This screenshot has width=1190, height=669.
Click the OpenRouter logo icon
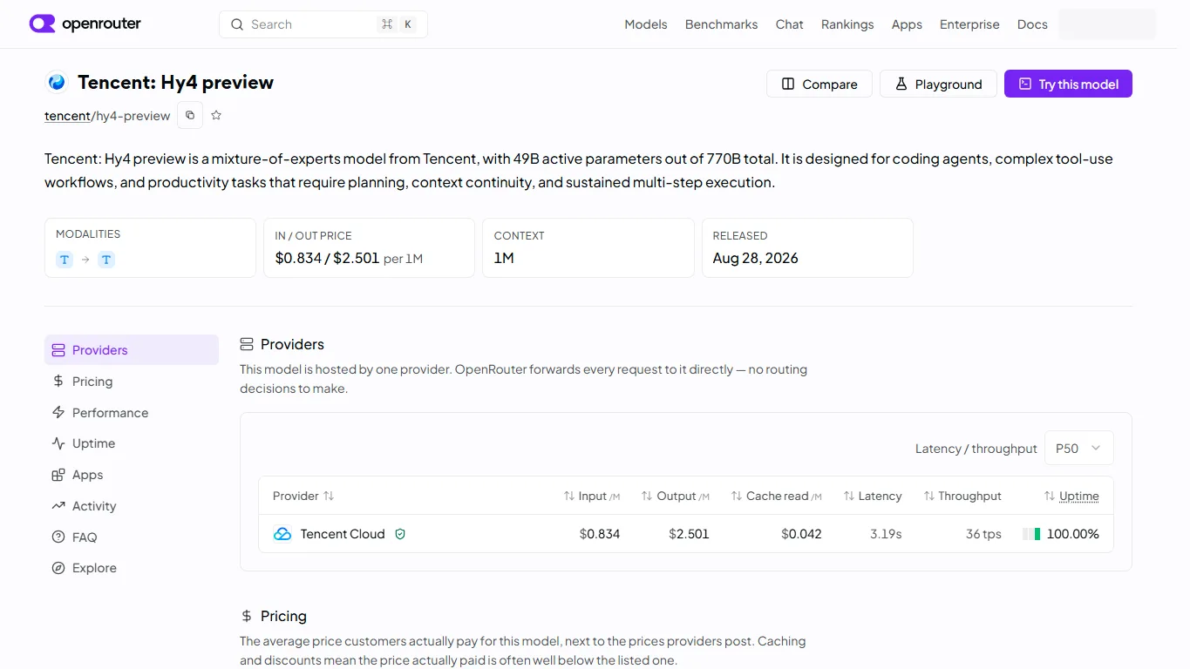[x=42, y=24]
